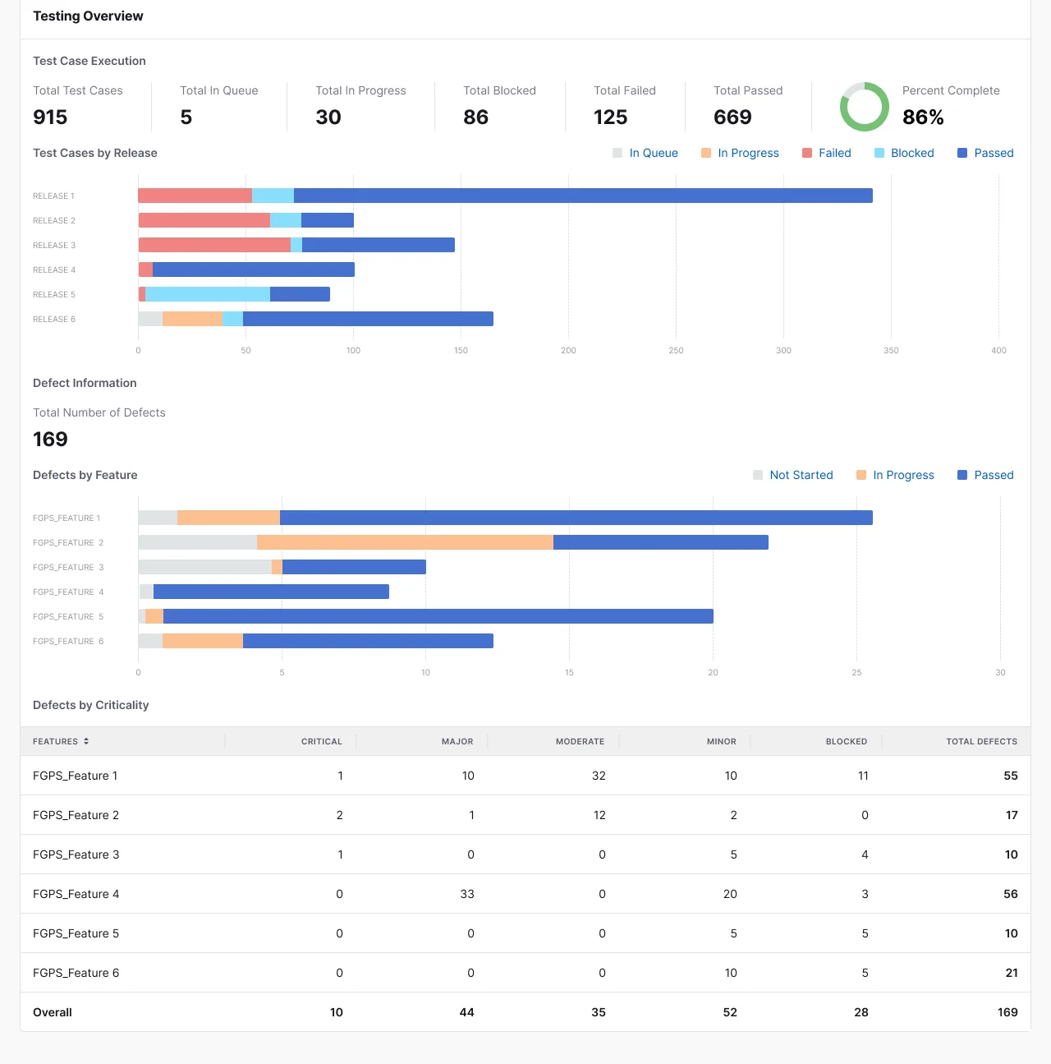1051x1064 pixels.
Task: Toggle the In Progress legend in Test Cases by Release
Action: [x=740, y=153]
